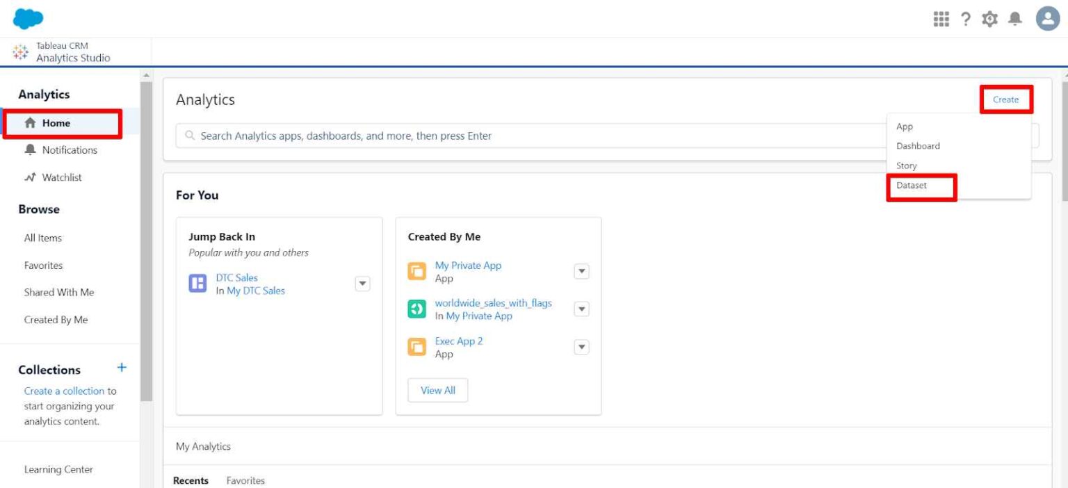This screenshot has height=488, width=1068.
Task: Click the sidebar vertical scrollbar
Action: click(x=146, y=240)
